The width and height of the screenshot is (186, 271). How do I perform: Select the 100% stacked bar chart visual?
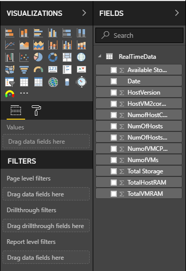point(67,33)
